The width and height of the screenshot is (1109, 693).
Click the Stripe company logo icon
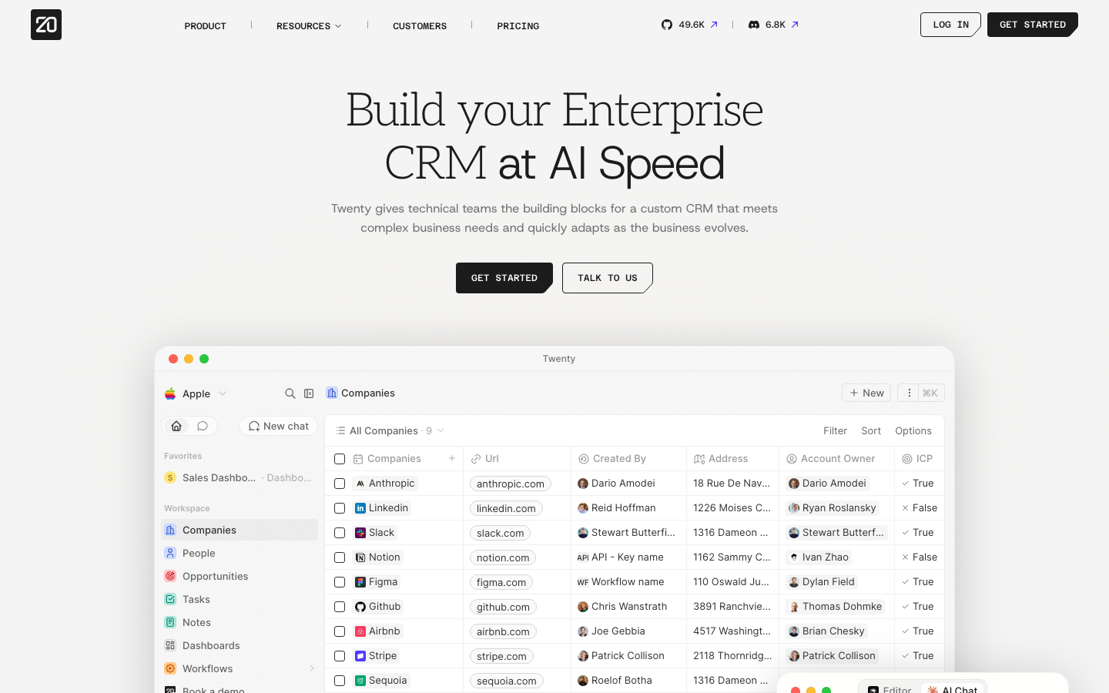click(360, 656)
